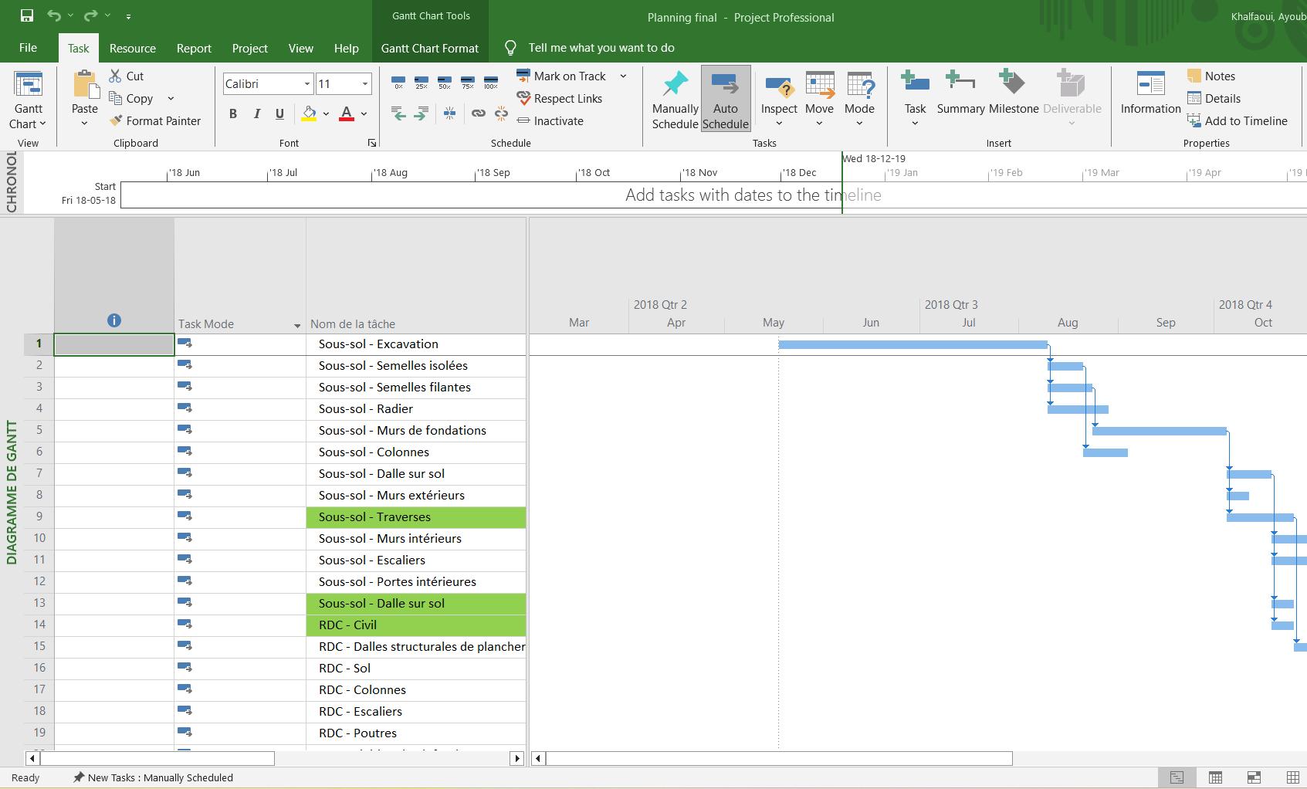Image resolution: width=1307 pixels, height=789 pixels.
Task: Switch task to Manually Schedule
Action: tap(675, 99)
